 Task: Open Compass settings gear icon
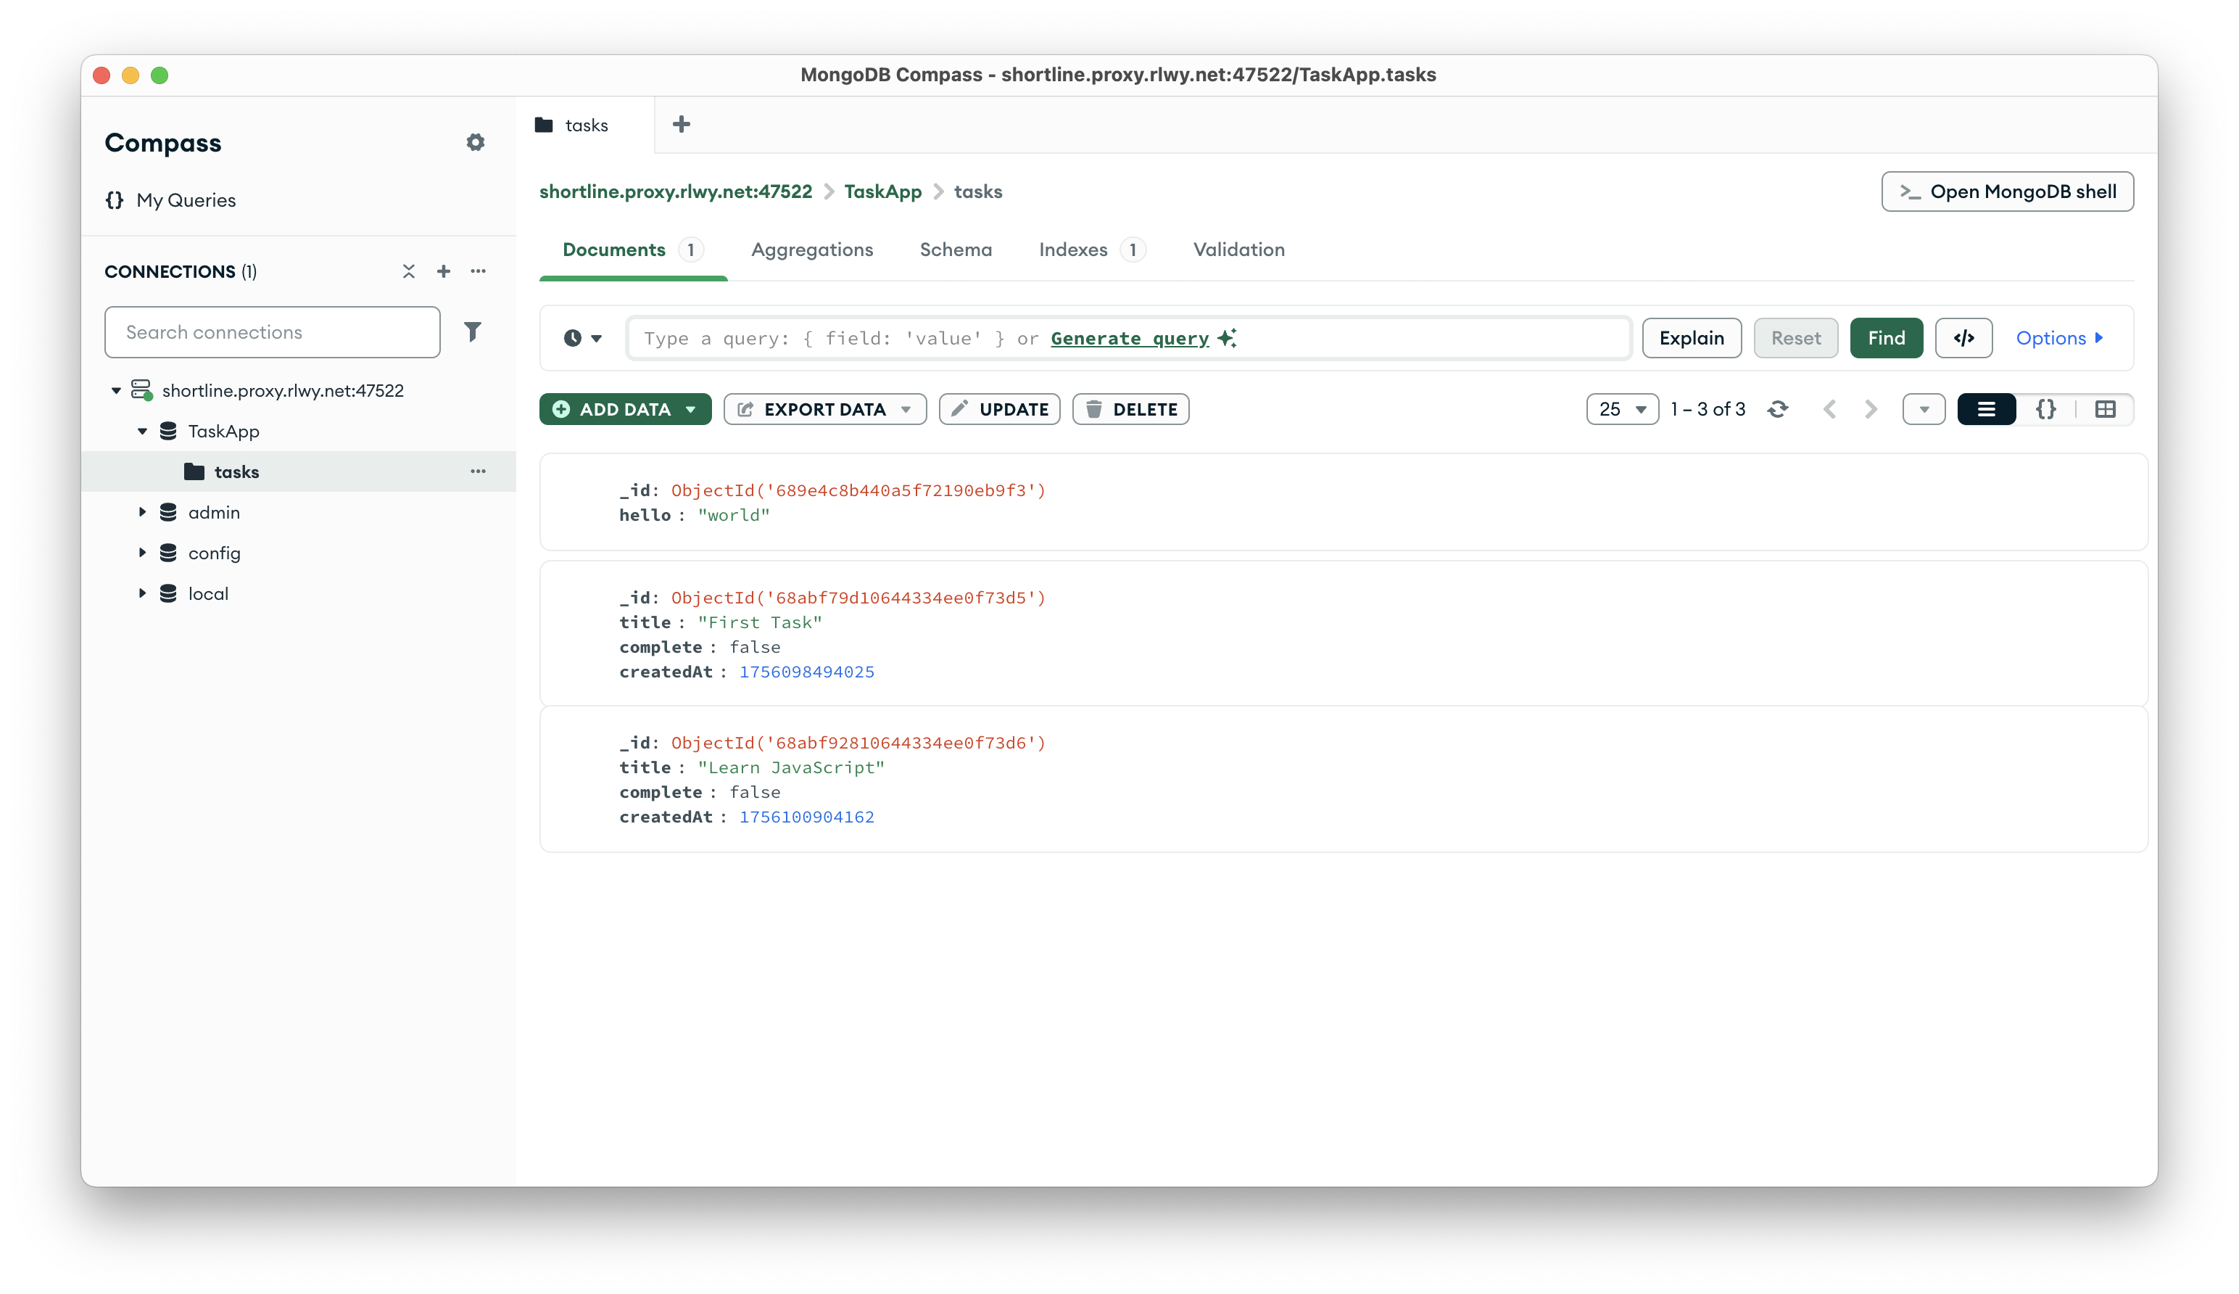[x=475, y=142]
